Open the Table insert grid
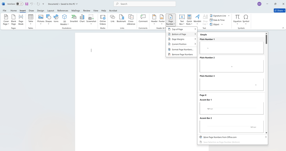The image size is (286, 151). point(31,20)
